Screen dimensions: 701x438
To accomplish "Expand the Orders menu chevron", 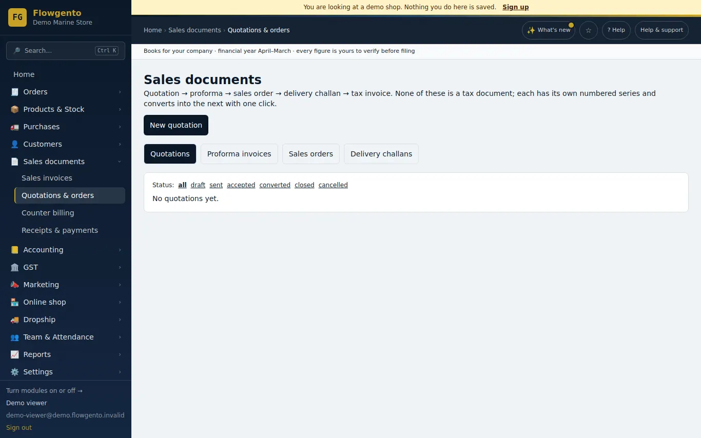I will 120,92.
